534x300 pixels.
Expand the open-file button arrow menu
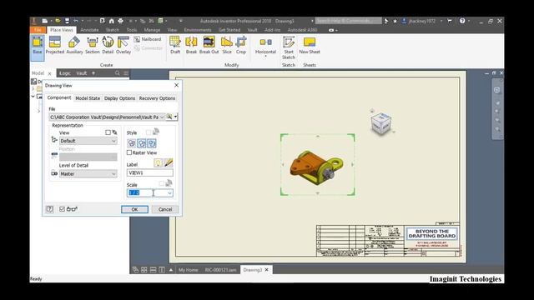(x=176, y=117)
